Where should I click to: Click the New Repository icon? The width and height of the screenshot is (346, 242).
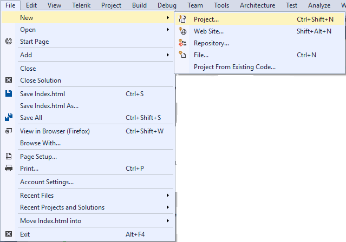(x=182, y=43)
